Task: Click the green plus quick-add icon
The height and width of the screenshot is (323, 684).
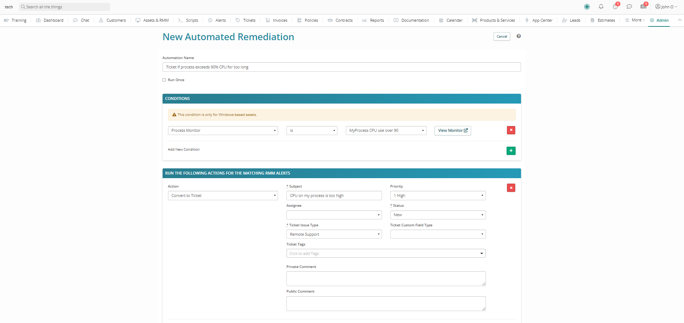Action: (x=587, y=7)
